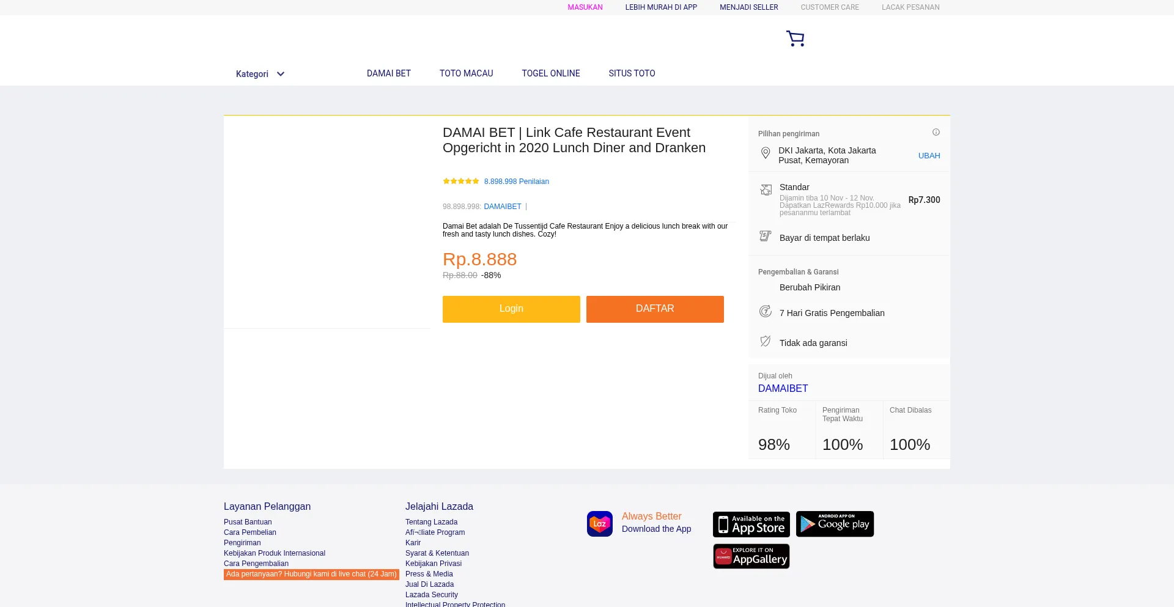
Task: Click the DKI Jakarta delivery address text
Action: [x=827, y=155]
